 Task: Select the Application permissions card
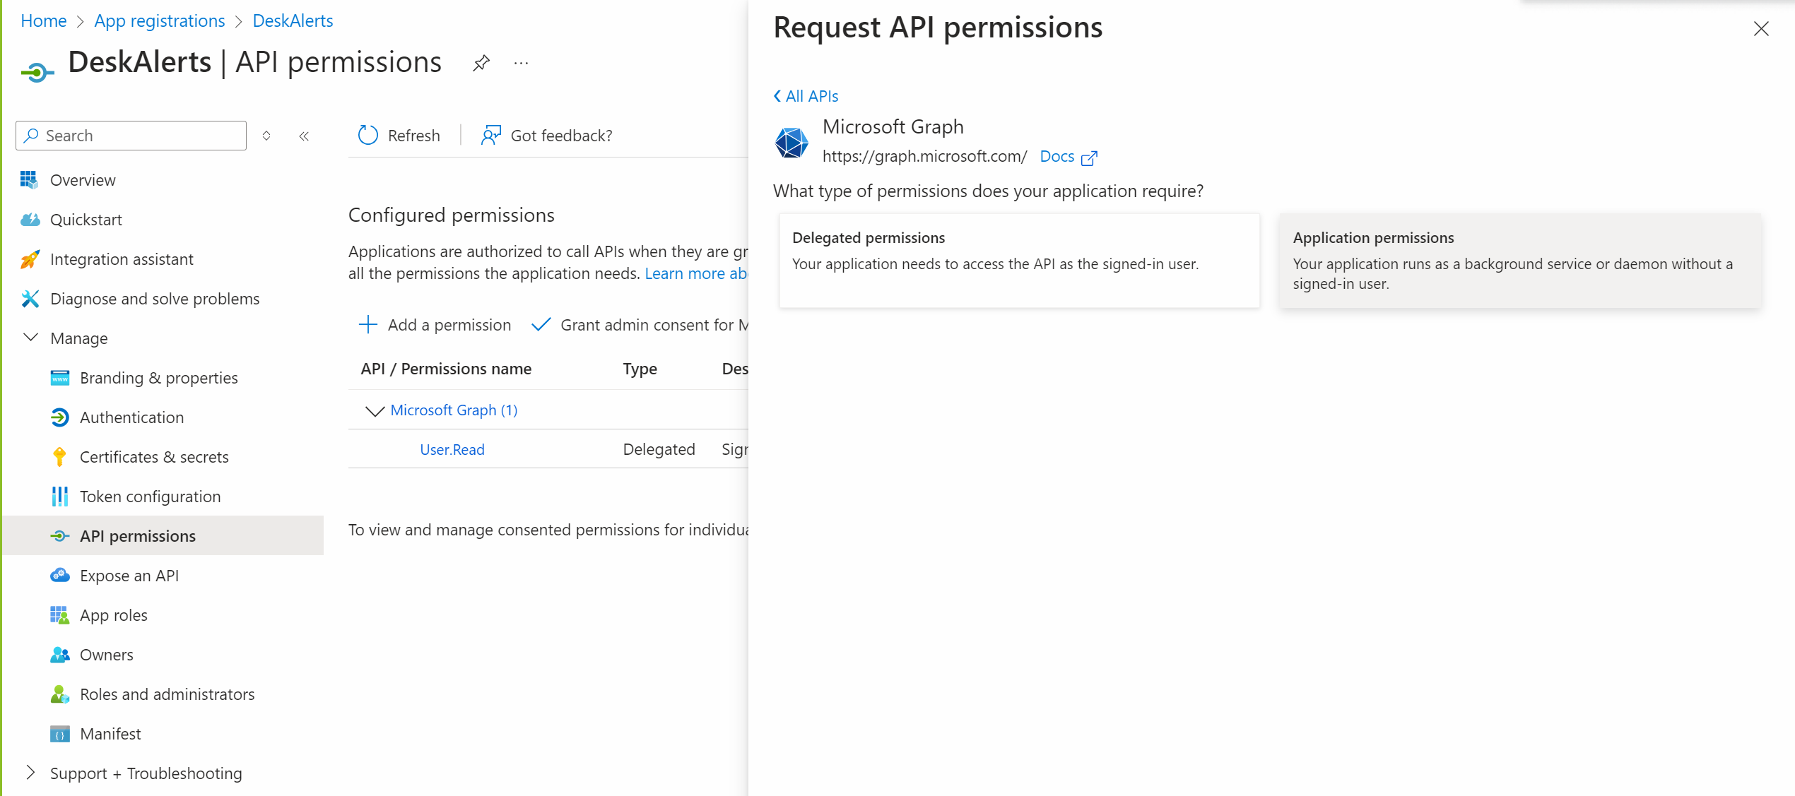tap(1519, 260)
